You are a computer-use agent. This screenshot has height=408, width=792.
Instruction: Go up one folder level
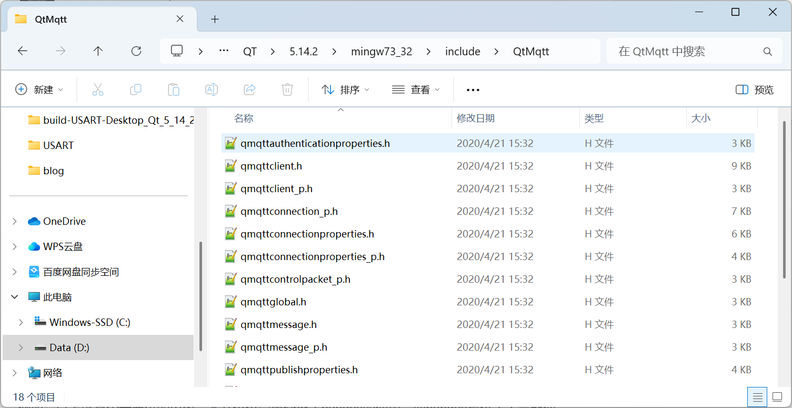pyautogui.click(x=98, y=51)
